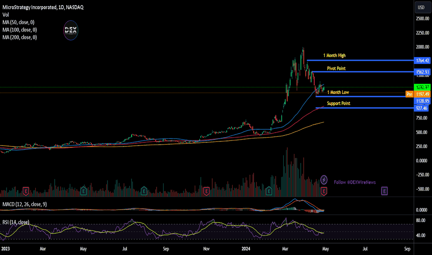Image resolution: width=432 pixels, height=255 pixels.
Task: Click the Nov time axis label
Action: tap(206, 249)
